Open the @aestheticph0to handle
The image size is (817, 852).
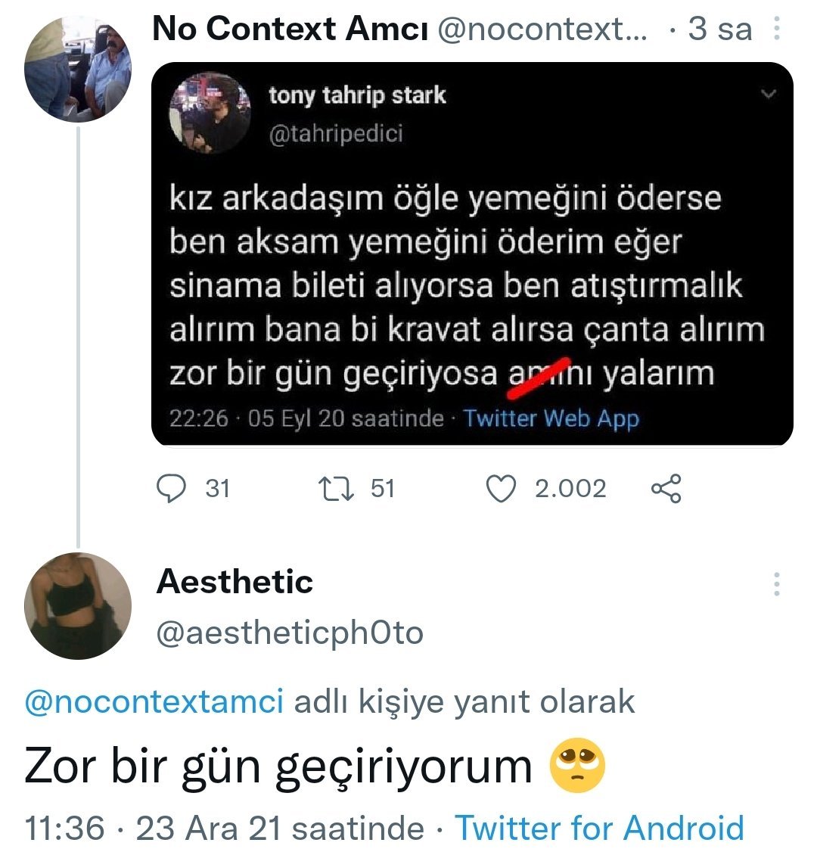pos(290,633)
